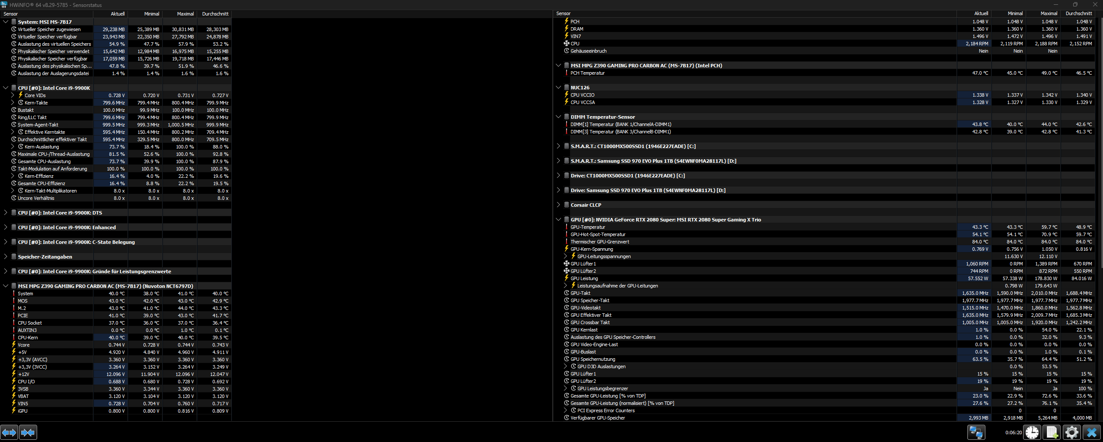
Task: Click the shrink columns arrows button
Action: click(x=28, y=432)
